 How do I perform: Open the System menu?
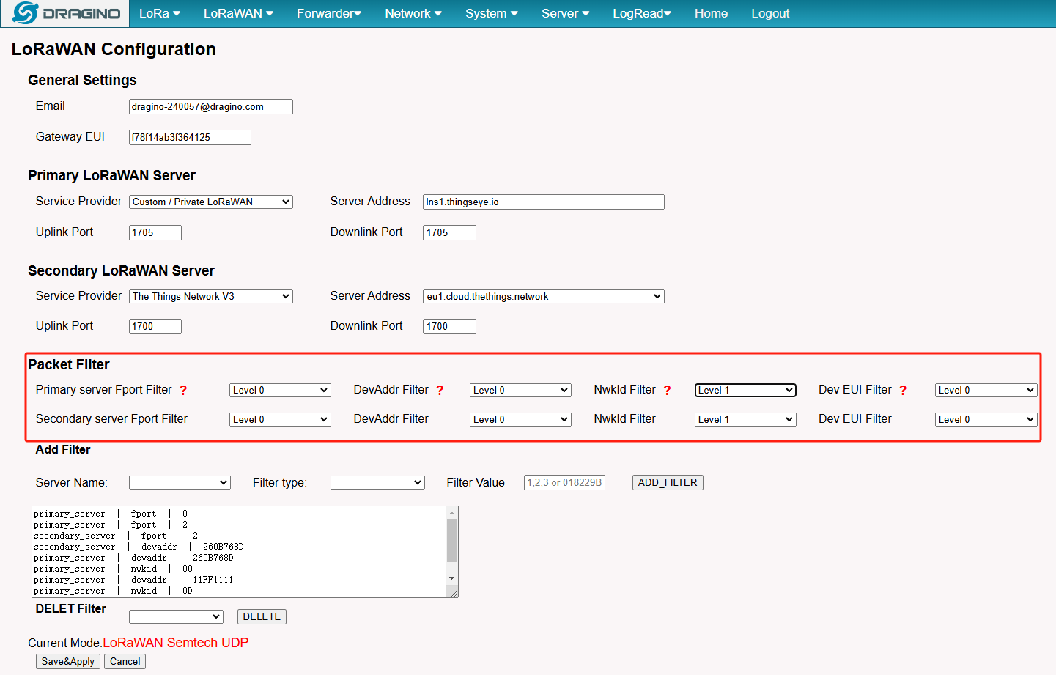(492, 13)
